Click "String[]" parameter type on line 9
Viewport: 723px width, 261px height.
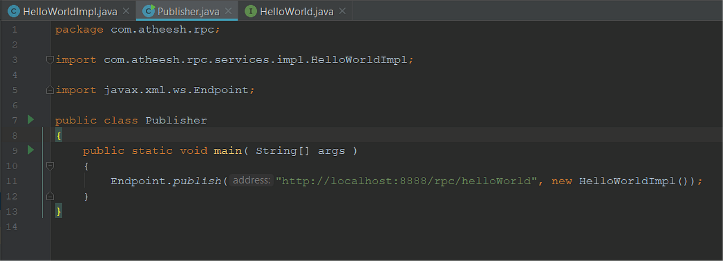click(x=283, y=151)
